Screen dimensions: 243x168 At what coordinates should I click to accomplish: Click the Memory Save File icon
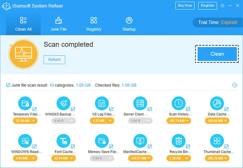click(x=102, y=141)
